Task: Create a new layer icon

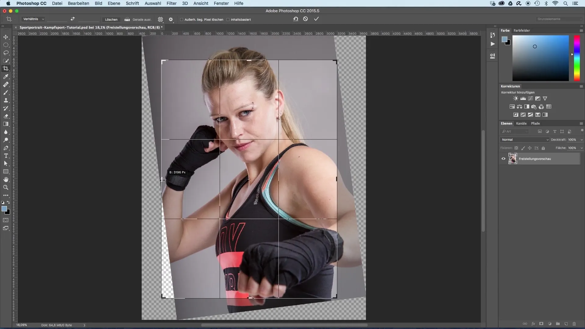Action: click(566, 324)
